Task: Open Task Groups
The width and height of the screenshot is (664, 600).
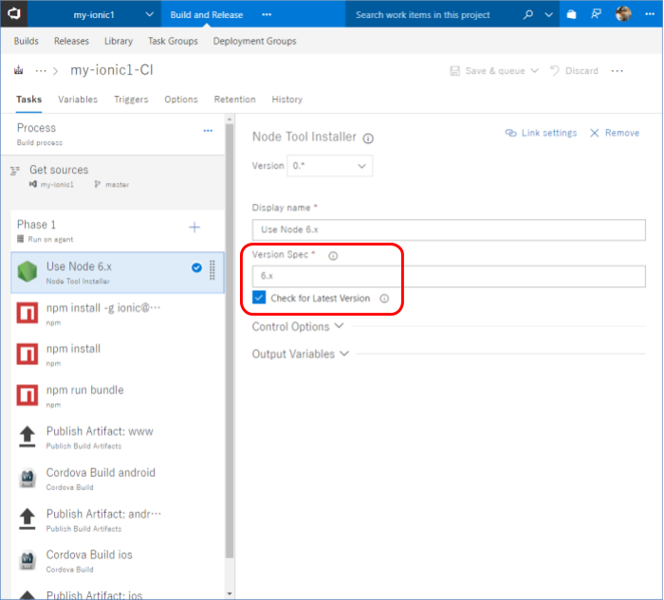Action: click(173, 41)
